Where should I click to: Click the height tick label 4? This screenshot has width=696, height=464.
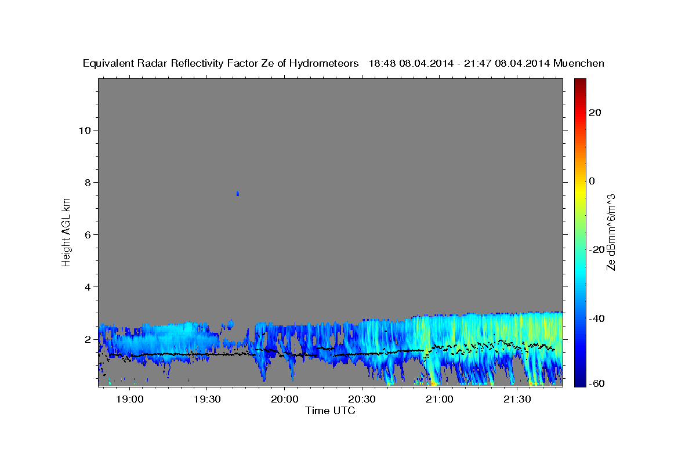pos(87,287)
